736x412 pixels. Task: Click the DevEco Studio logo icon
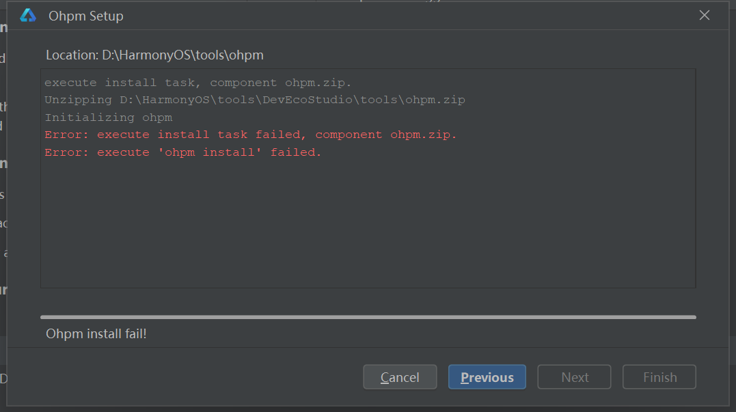(28, 16)
